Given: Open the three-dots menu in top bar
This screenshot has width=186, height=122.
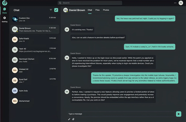Looking at the screenshot, I should [x=175, y=3].
